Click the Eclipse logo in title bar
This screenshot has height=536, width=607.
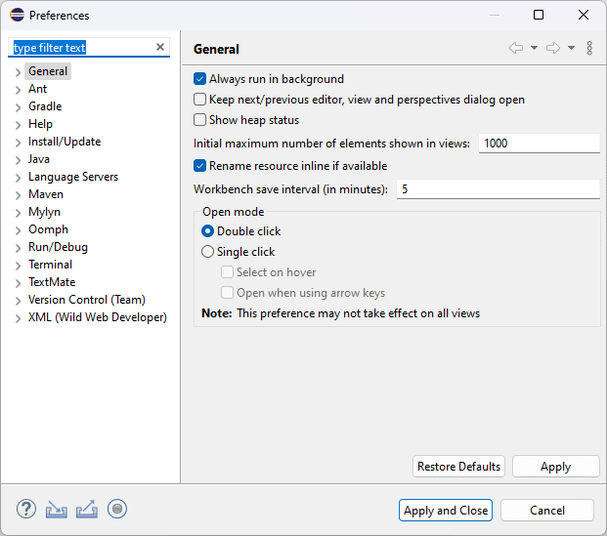tap(18, 15)
